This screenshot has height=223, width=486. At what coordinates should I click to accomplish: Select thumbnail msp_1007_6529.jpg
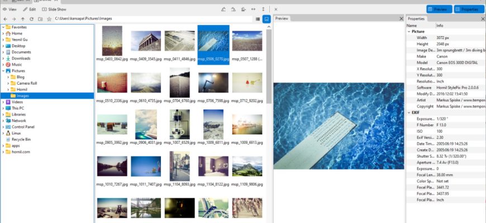pos(179,124)
